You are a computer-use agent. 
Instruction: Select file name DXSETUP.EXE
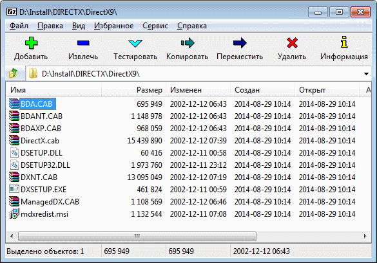(44, 190)
